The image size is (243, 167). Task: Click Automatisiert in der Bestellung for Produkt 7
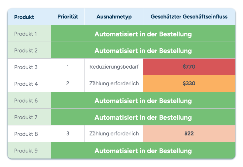[x=143, y=117]
